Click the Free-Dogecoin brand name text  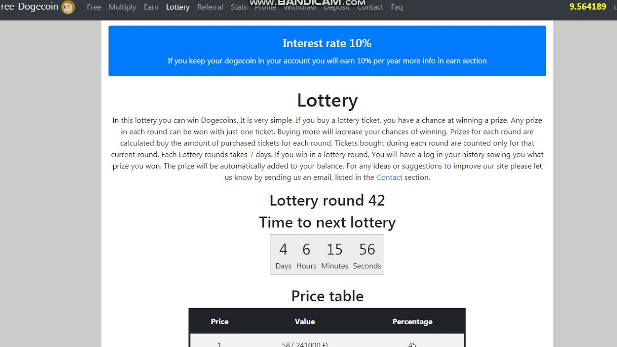tap(29, 7)
